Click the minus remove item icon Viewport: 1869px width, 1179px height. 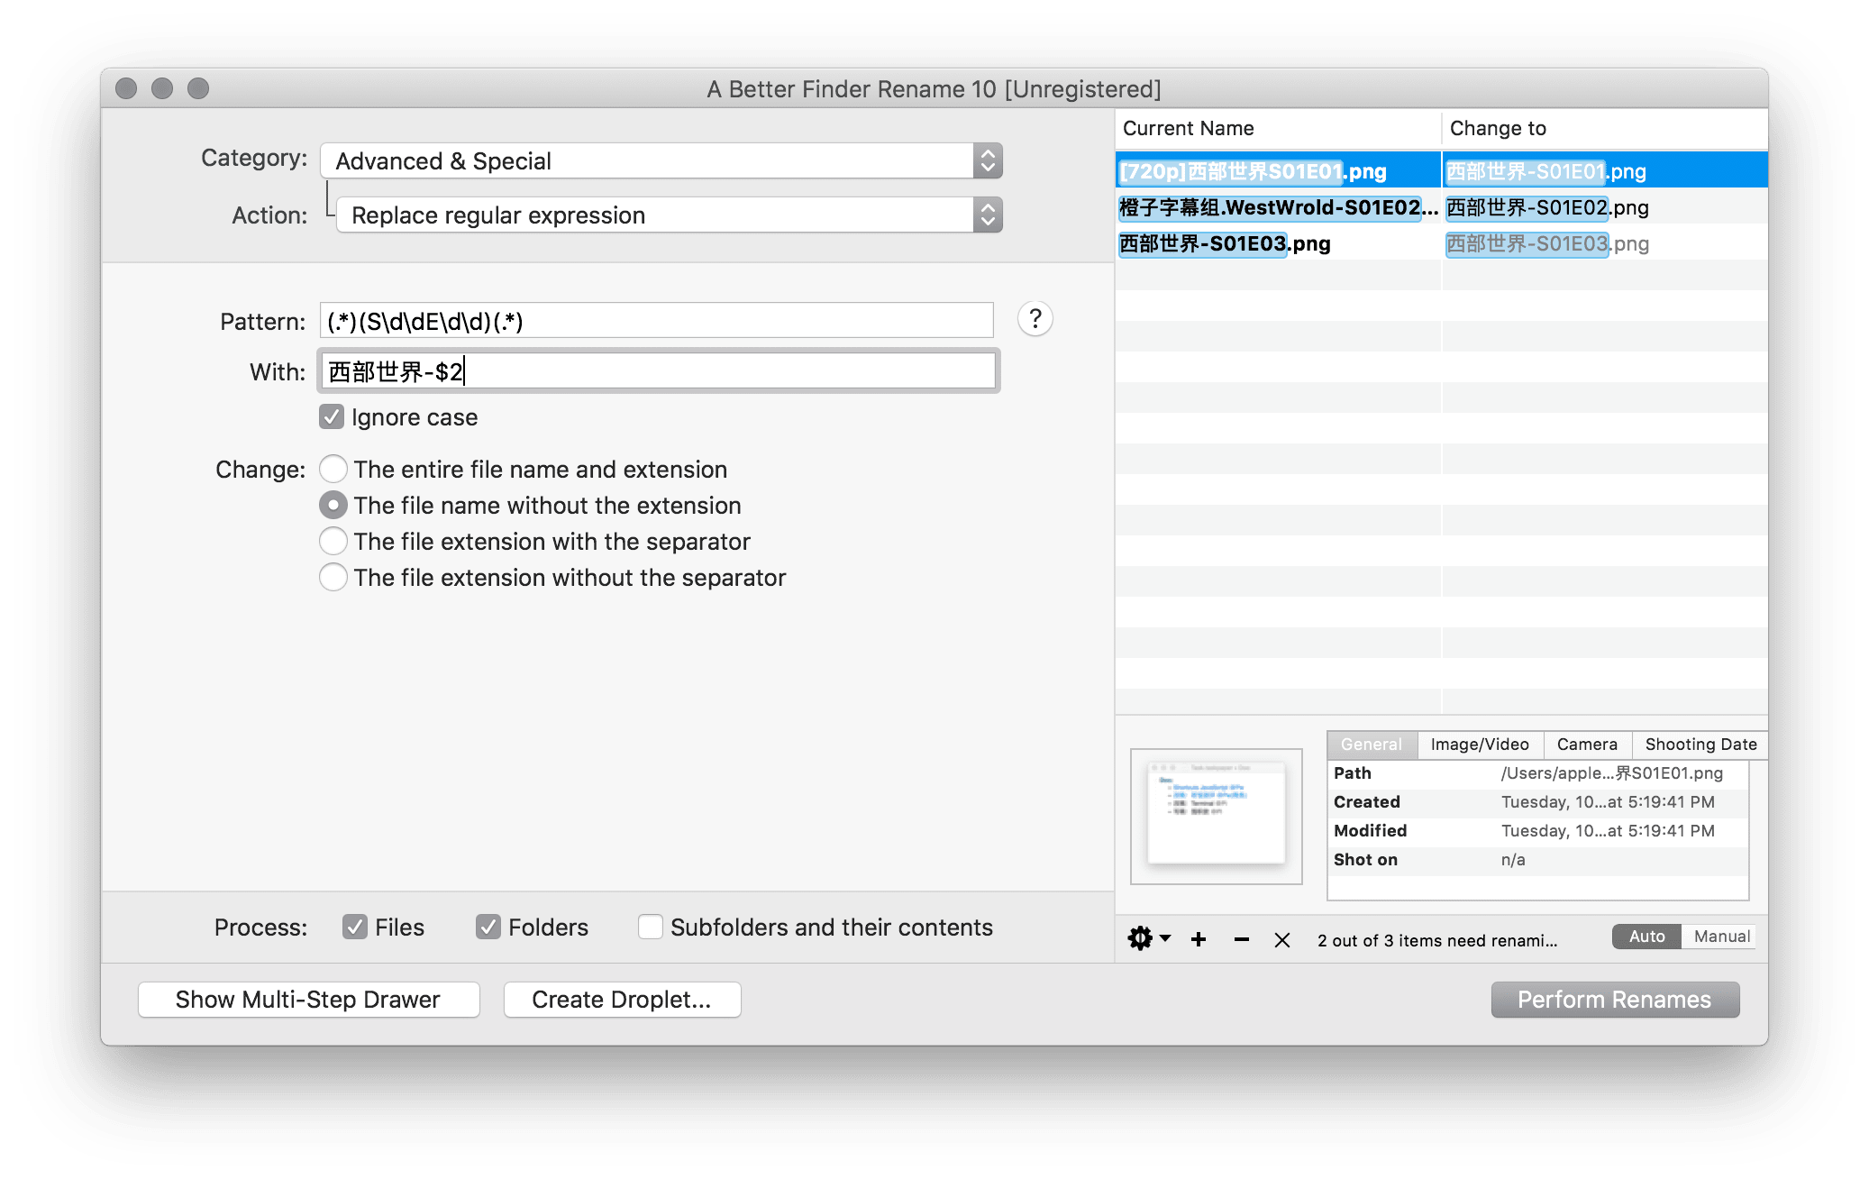pyautogui.click(x=1241, y=939)
